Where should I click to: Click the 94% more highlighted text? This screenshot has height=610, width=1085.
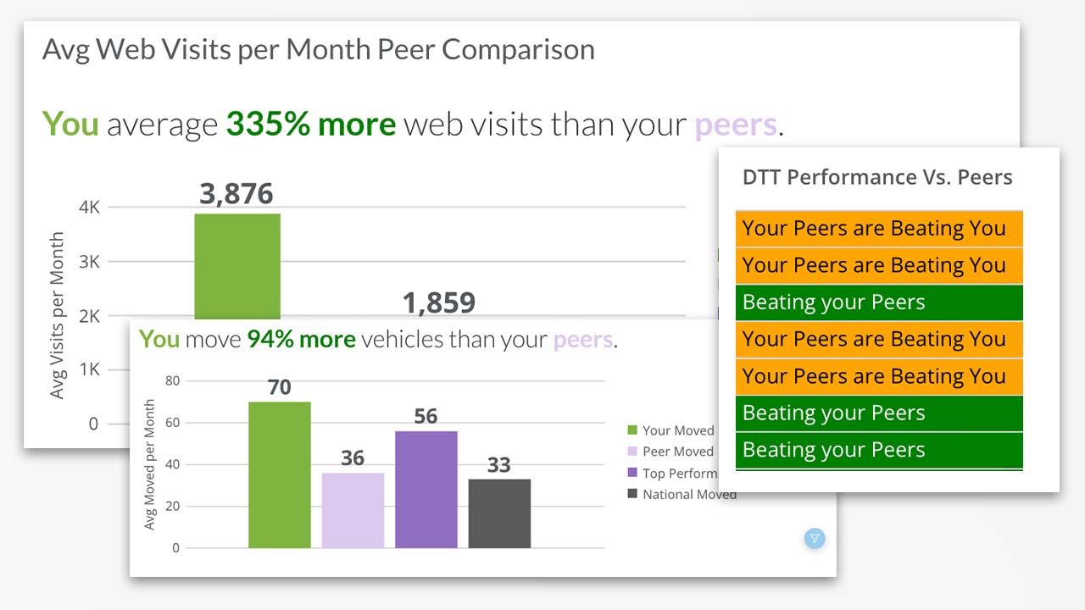[301, 340]
